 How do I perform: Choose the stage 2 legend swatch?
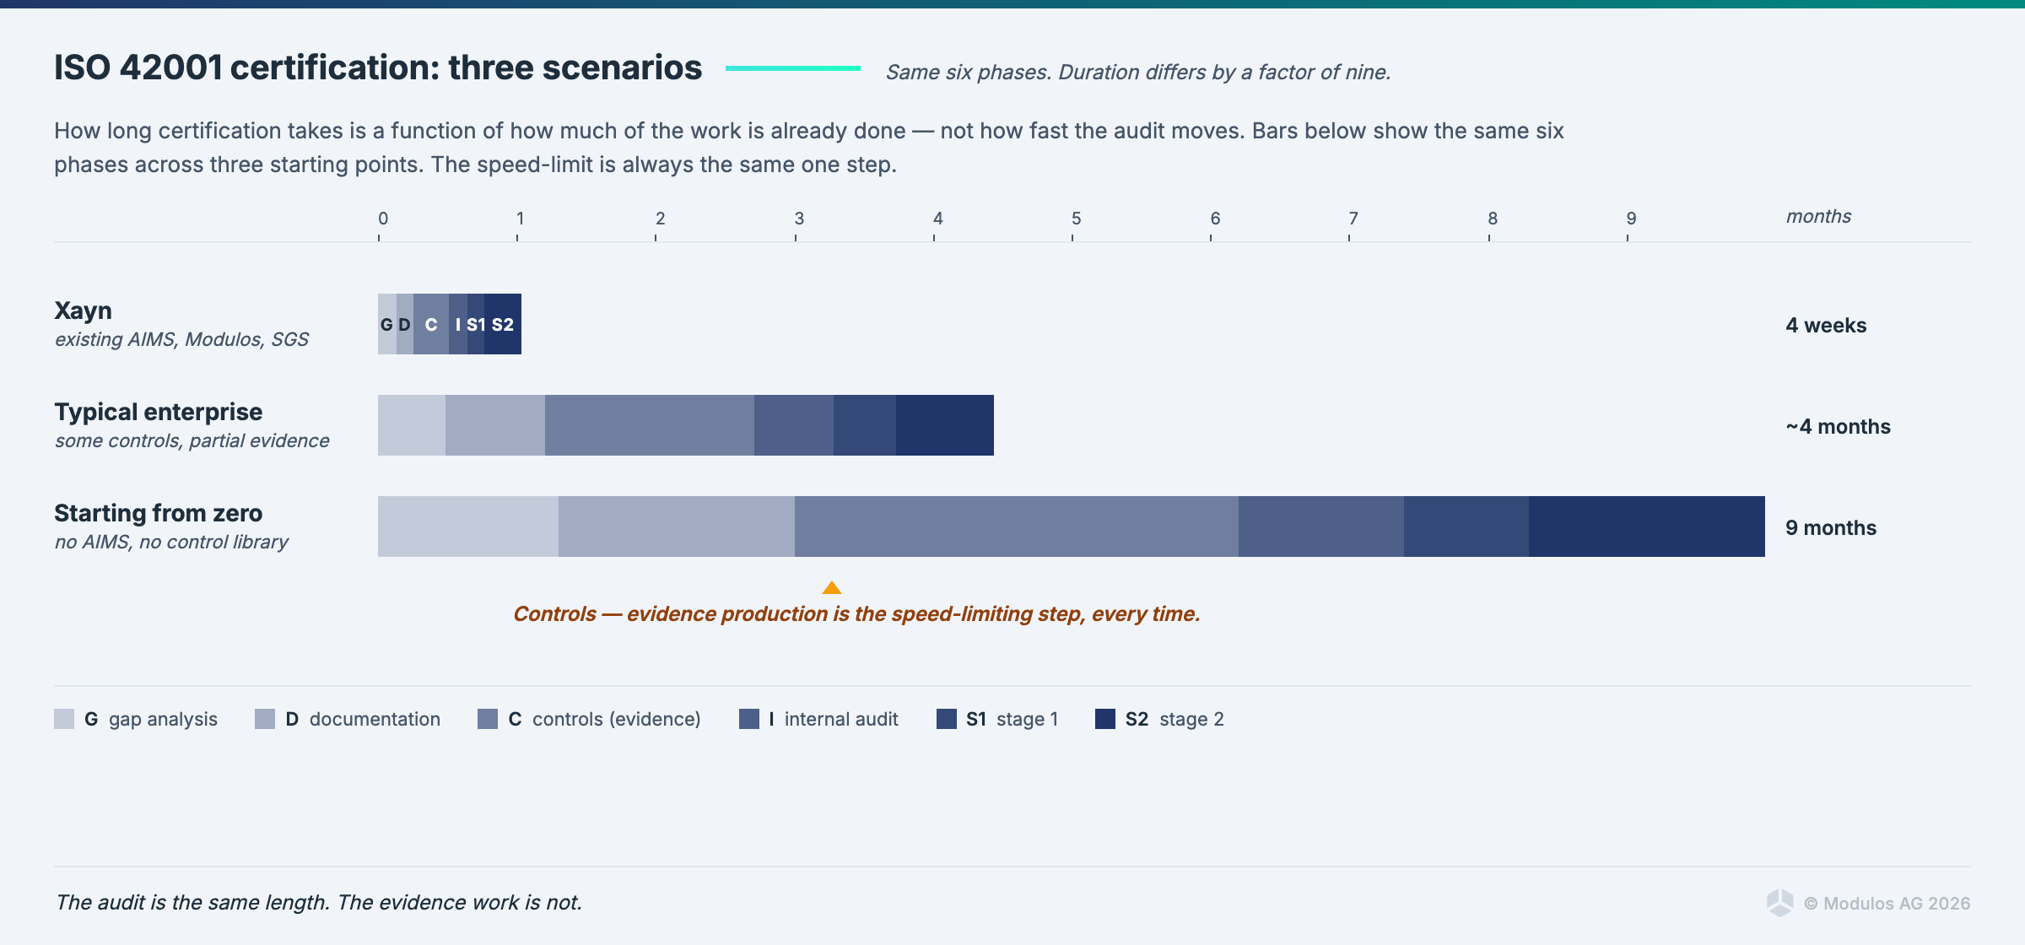1105,719
